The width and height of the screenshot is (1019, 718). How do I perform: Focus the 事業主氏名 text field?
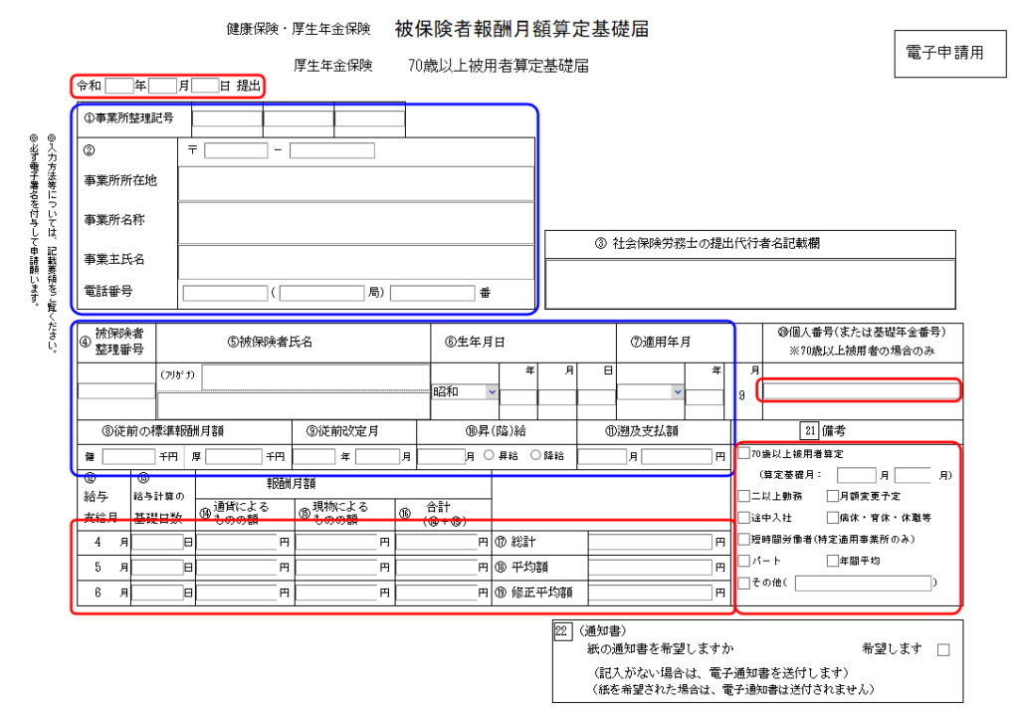coord(355,261)
